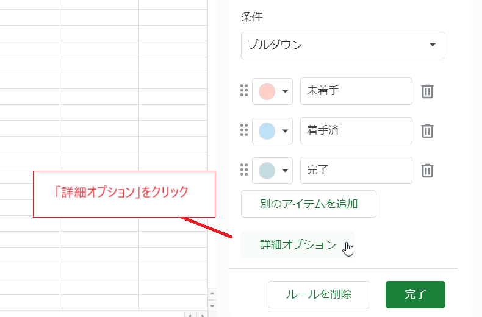Edit the 完了 item text field

[356, 171]
